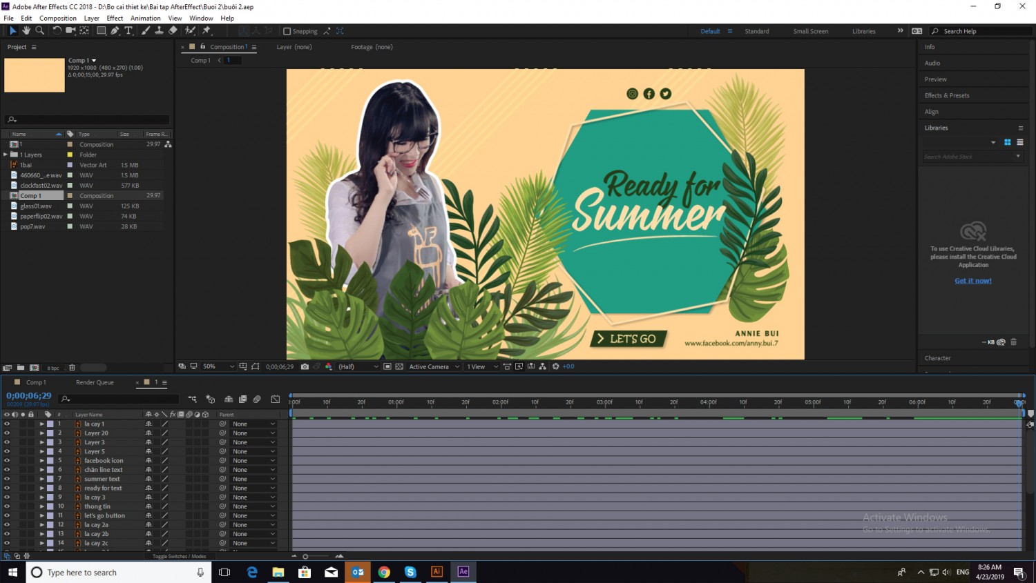1036x583 pixels.
Task: Open the 1 View layout dropdown
Action: click(x=482, y=366)
